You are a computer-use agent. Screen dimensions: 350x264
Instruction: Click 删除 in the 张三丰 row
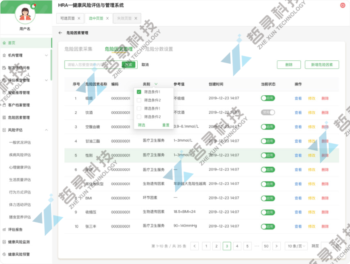(325, 227)
